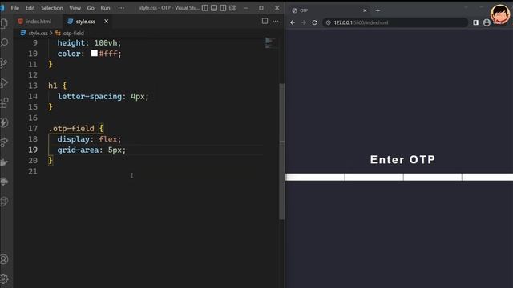Open the View menu

pyautogui.click(x=75, y=8)
